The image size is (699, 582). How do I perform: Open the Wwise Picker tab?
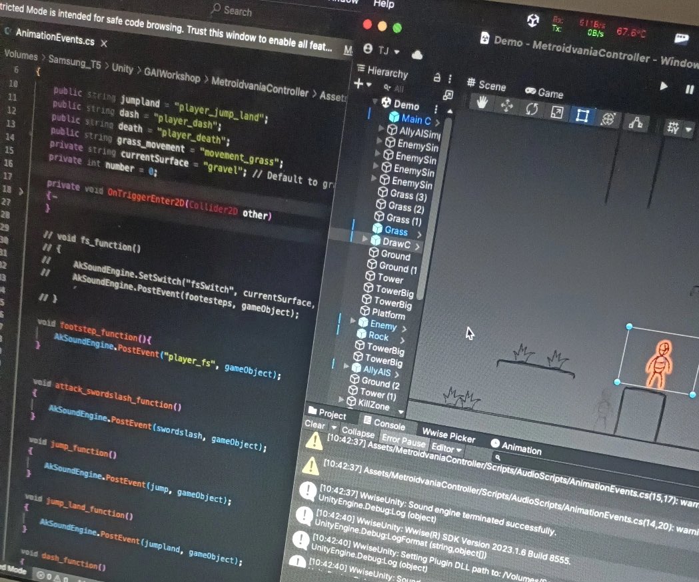[448, 435]
